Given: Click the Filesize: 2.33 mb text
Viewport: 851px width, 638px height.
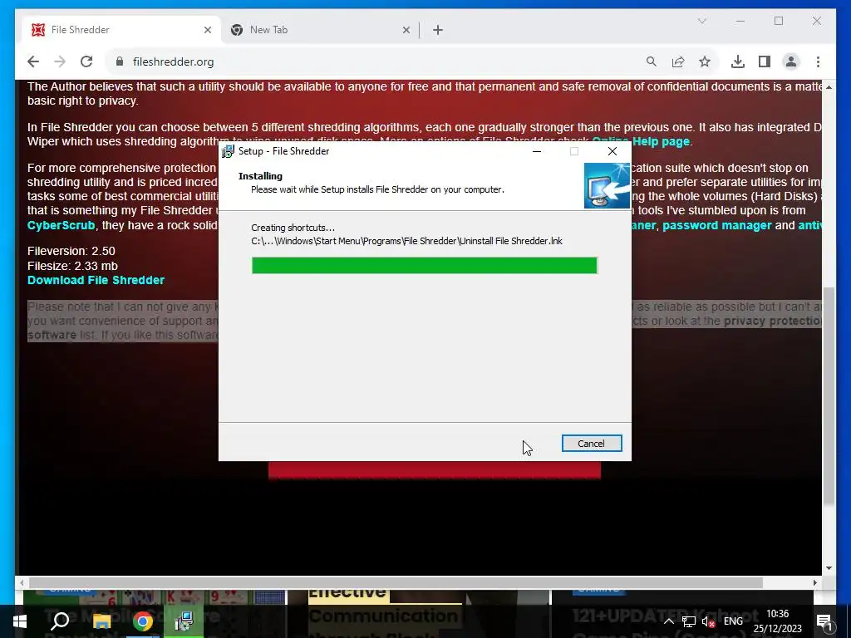Looking at the screenshot, I should click(x=72, y=266).
